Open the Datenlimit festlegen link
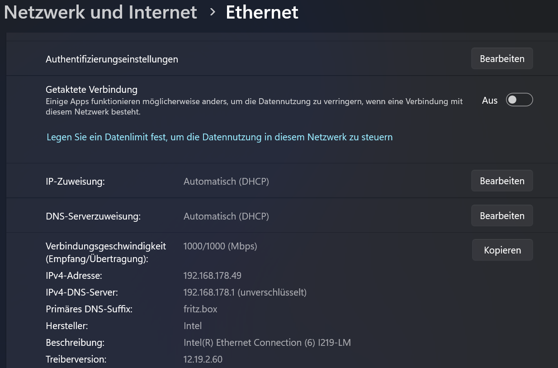Image resolution: width=558 pixels, height=368 pixels. coord(220,137)
